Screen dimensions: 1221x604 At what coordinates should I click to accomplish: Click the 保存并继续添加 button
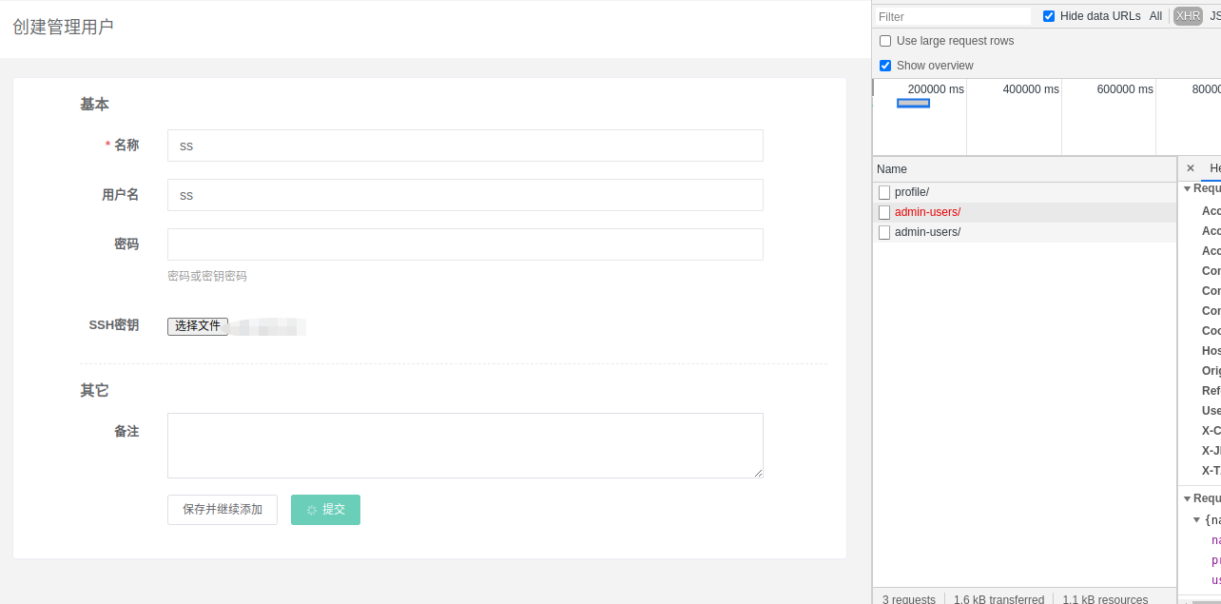coord(222,509)
